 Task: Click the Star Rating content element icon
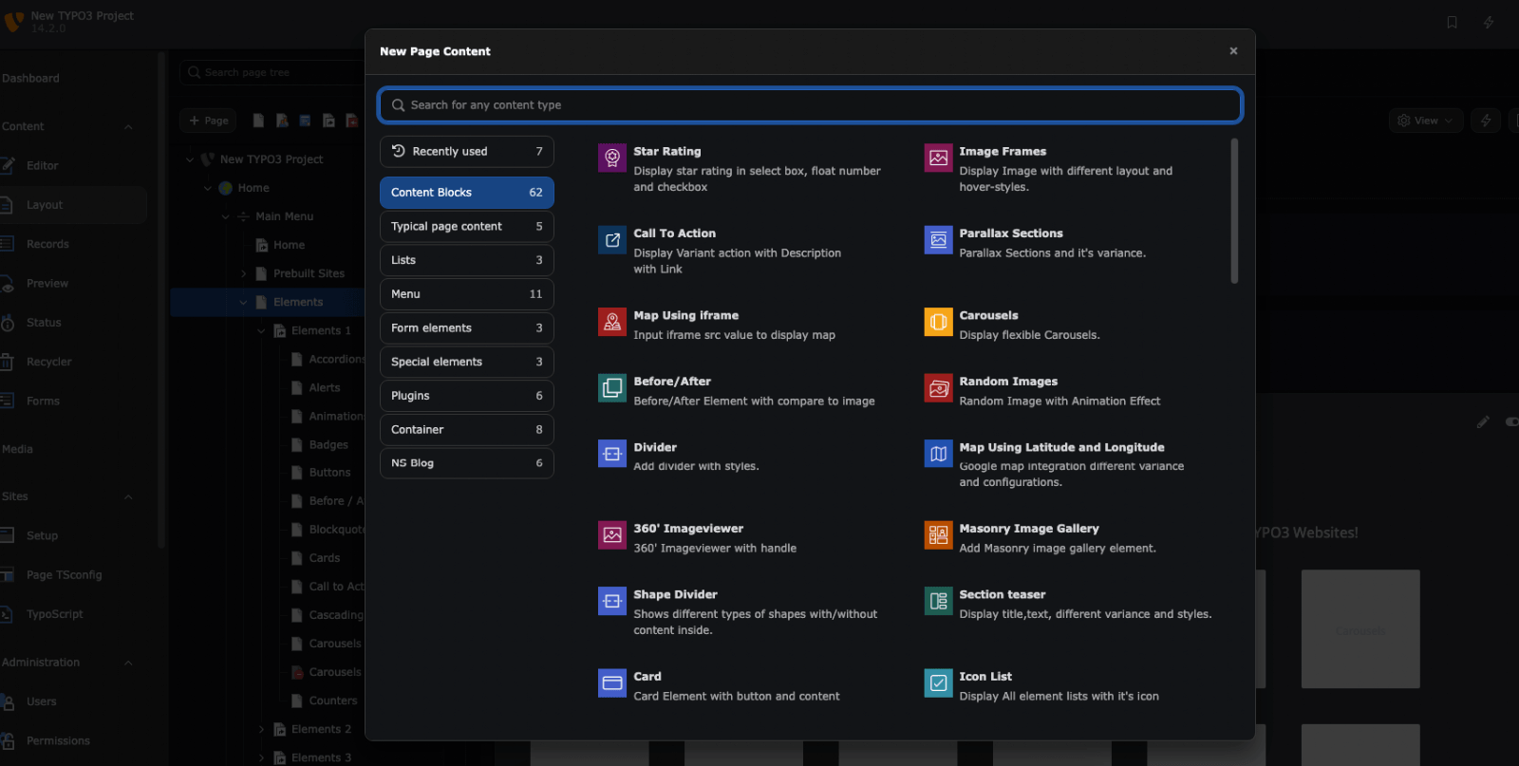(612, 158)
